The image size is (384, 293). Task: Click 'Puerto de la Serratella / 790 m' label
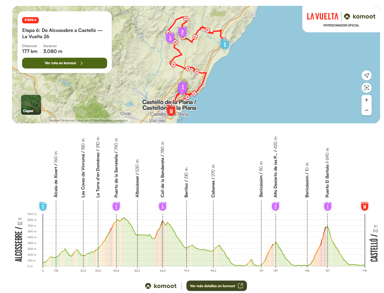pos(116,168)
